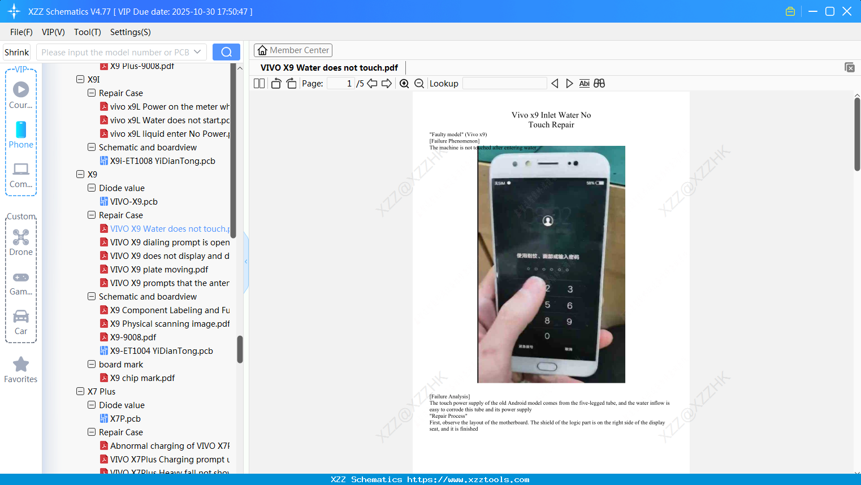Viewport: 861px width, 485px height.
Task: Collapse Diode value under X9
Action: (92, 188)
